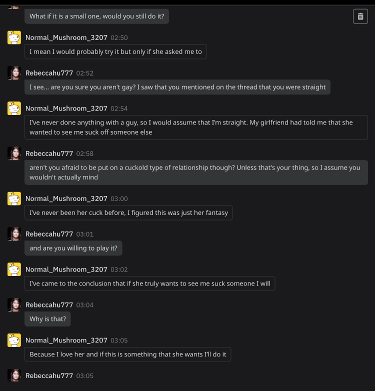Select Normal_Mushroom_3207 avatar at 03:00
Viewport: 375px width, 391px height.
[x=14, y=198]
